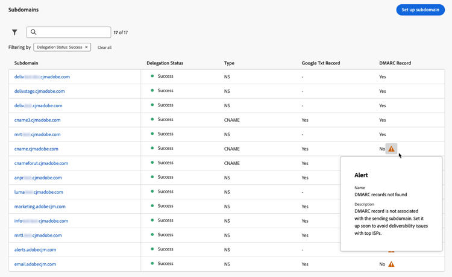Remove the Delegation Status: Success filter chip
Screen dimensions: 452x277
pyautogui.click(x=86, y=47)
